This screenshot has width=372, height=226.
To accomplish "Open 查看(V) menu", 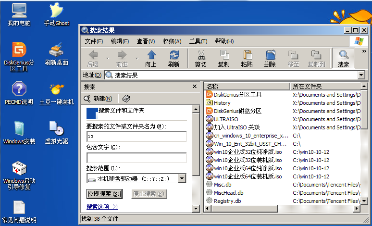I will tap(146, 41).
